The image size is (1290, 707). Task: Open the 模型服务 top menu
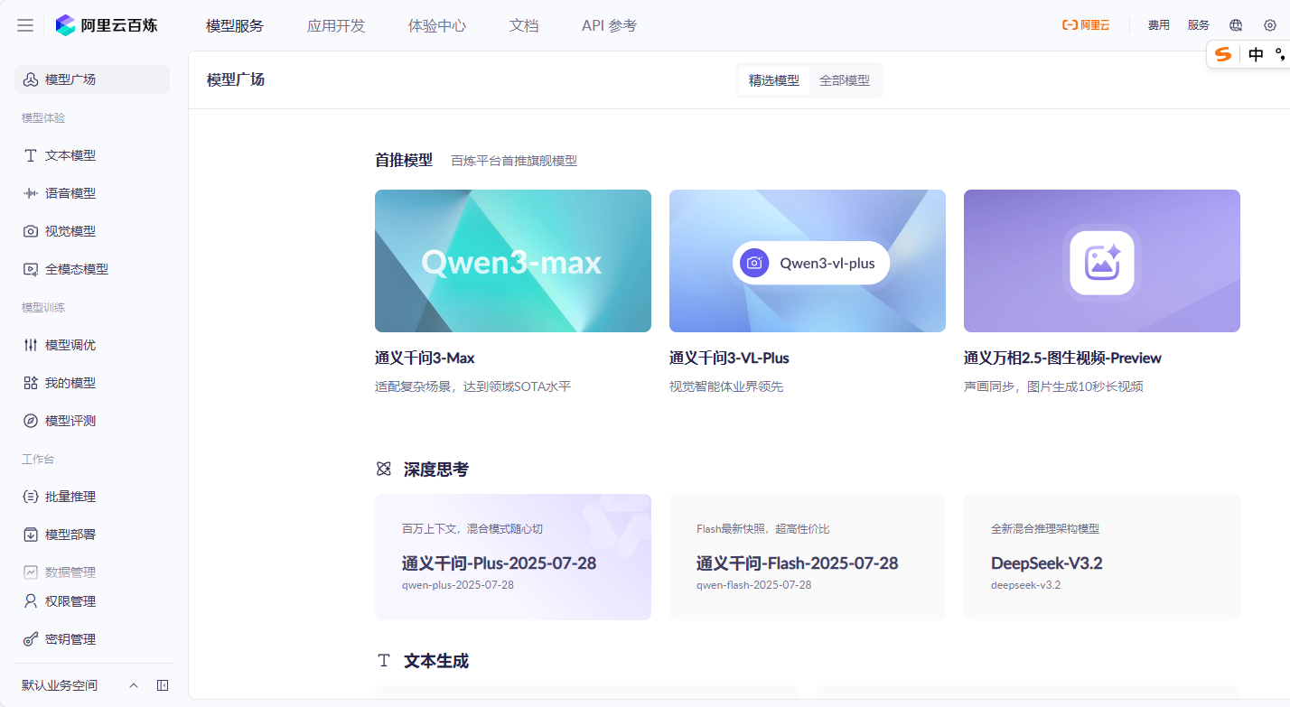click(x=235, y=25)
